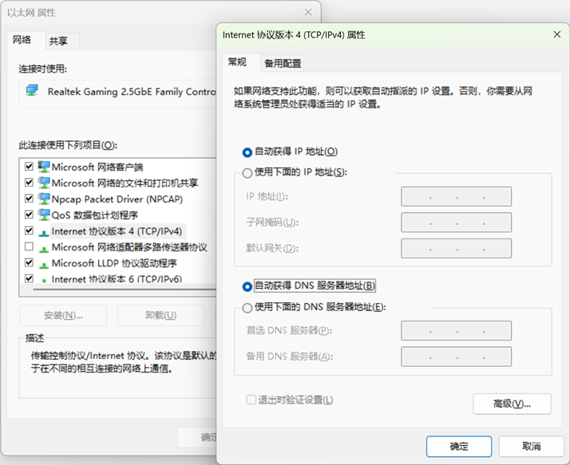Click the Realtek network adapter icon
This screenshot has width=570, height=465.
click(x=32, y=92)
